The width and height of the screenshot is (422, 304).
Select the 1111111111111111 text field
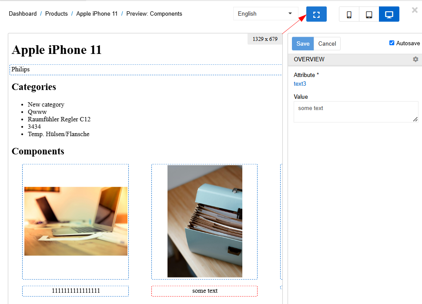75,291
